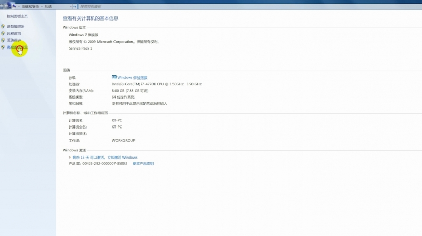Click the icon before Windows 体验指数
422x236 pixels.
pos(114,77)
